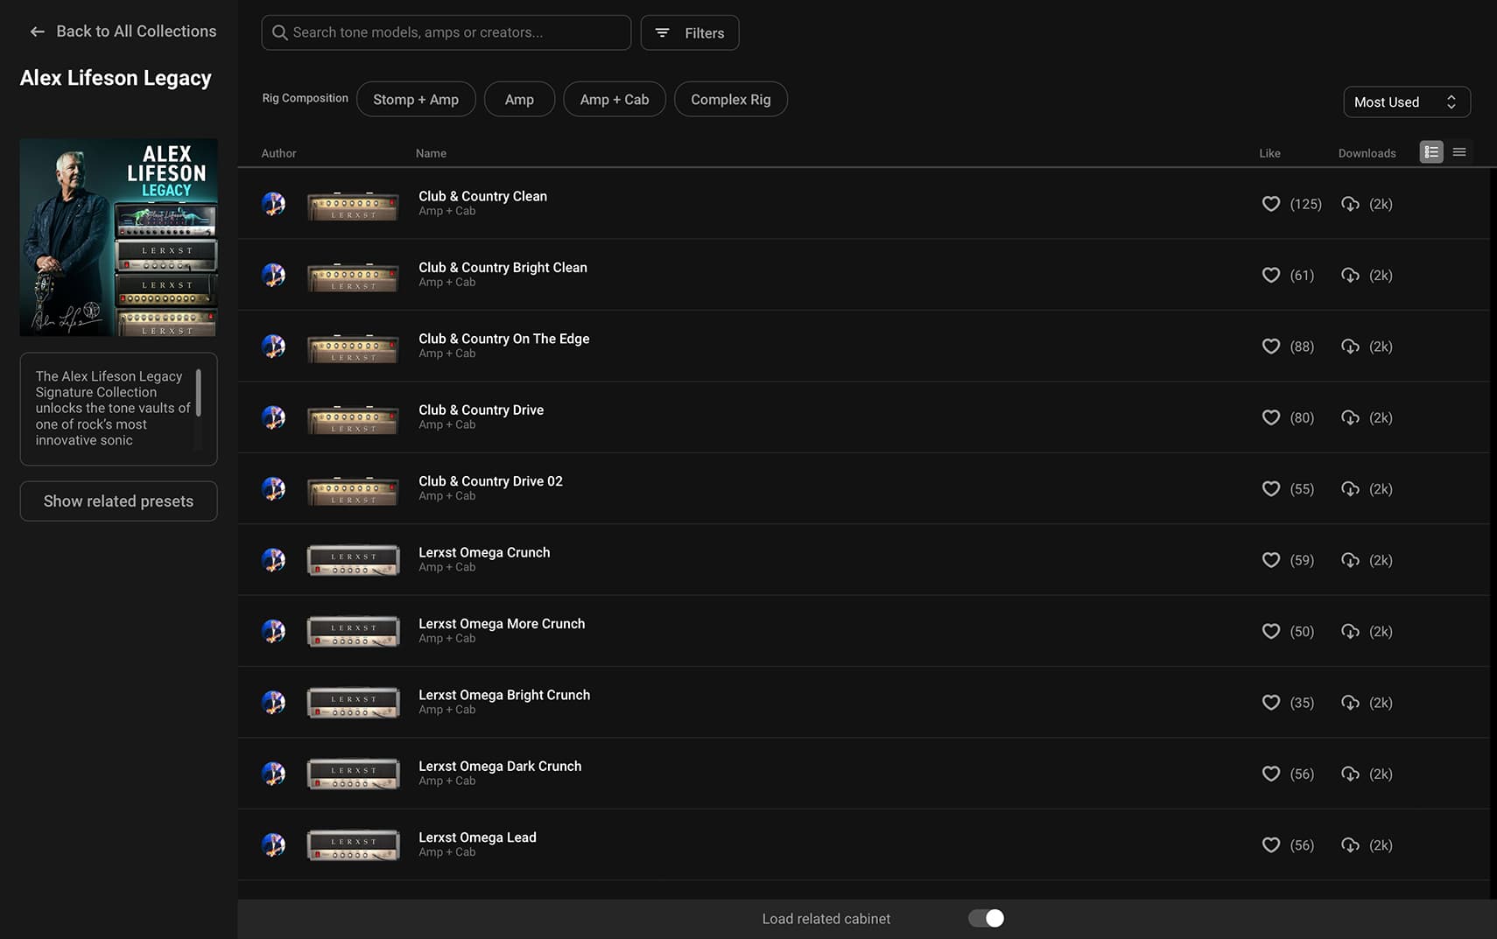Viewport: 1497px width, 939px height.
Task: Download Club & Country Bright Clean
Action: click(x=1351, y=275)
